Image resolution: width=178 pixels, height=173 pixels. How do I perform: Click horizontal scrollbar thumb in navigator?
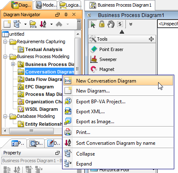point(31,131)
